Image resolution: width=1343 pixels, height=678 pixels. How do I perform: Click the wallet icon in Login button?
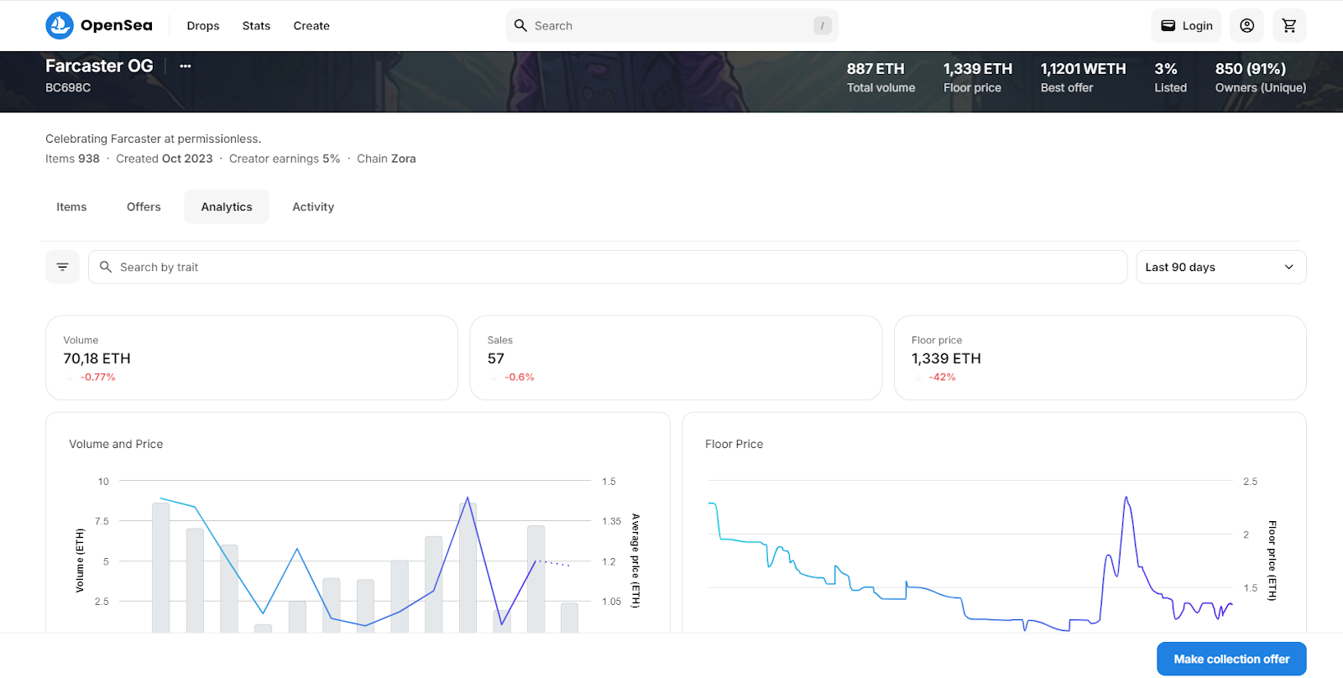tap(1168, 26)
